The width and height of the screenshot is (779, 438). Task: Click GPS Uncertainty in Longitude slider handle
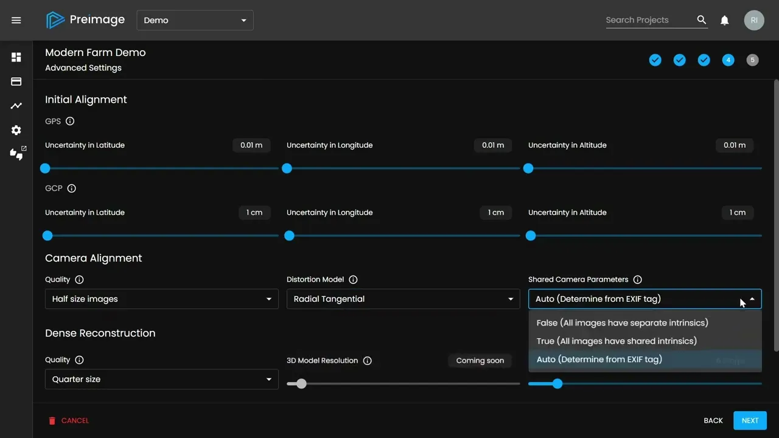[287, 169]
